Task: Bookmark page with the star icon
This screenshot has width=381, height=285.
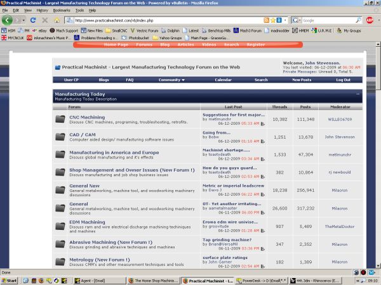Action: click(x=273, y=20)
